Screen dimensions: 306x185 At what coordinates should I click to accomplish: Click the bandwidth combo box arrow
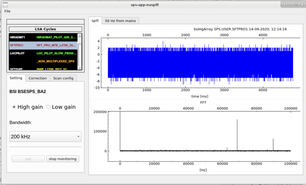coord(78,136)
